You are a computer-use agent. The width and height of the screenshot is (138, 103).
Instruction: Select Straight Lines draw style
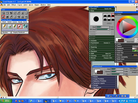point(131,72)
